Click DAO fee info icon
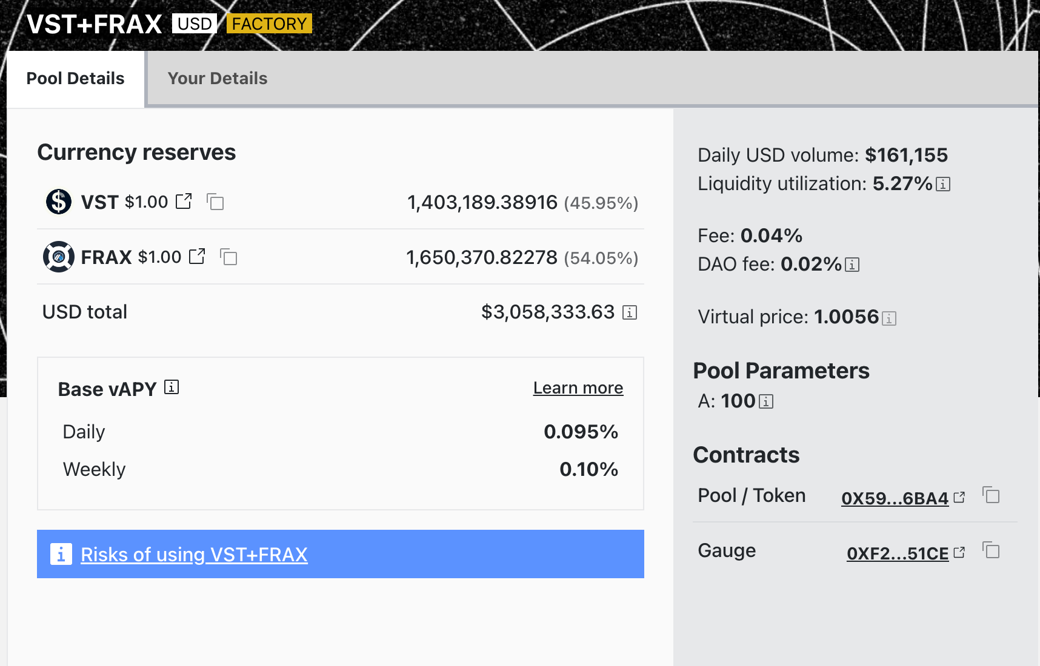The image size is (1040, 666). point(852,265)
